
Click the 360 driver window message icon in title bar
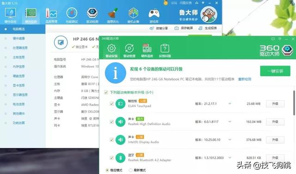tap(273, 39)
